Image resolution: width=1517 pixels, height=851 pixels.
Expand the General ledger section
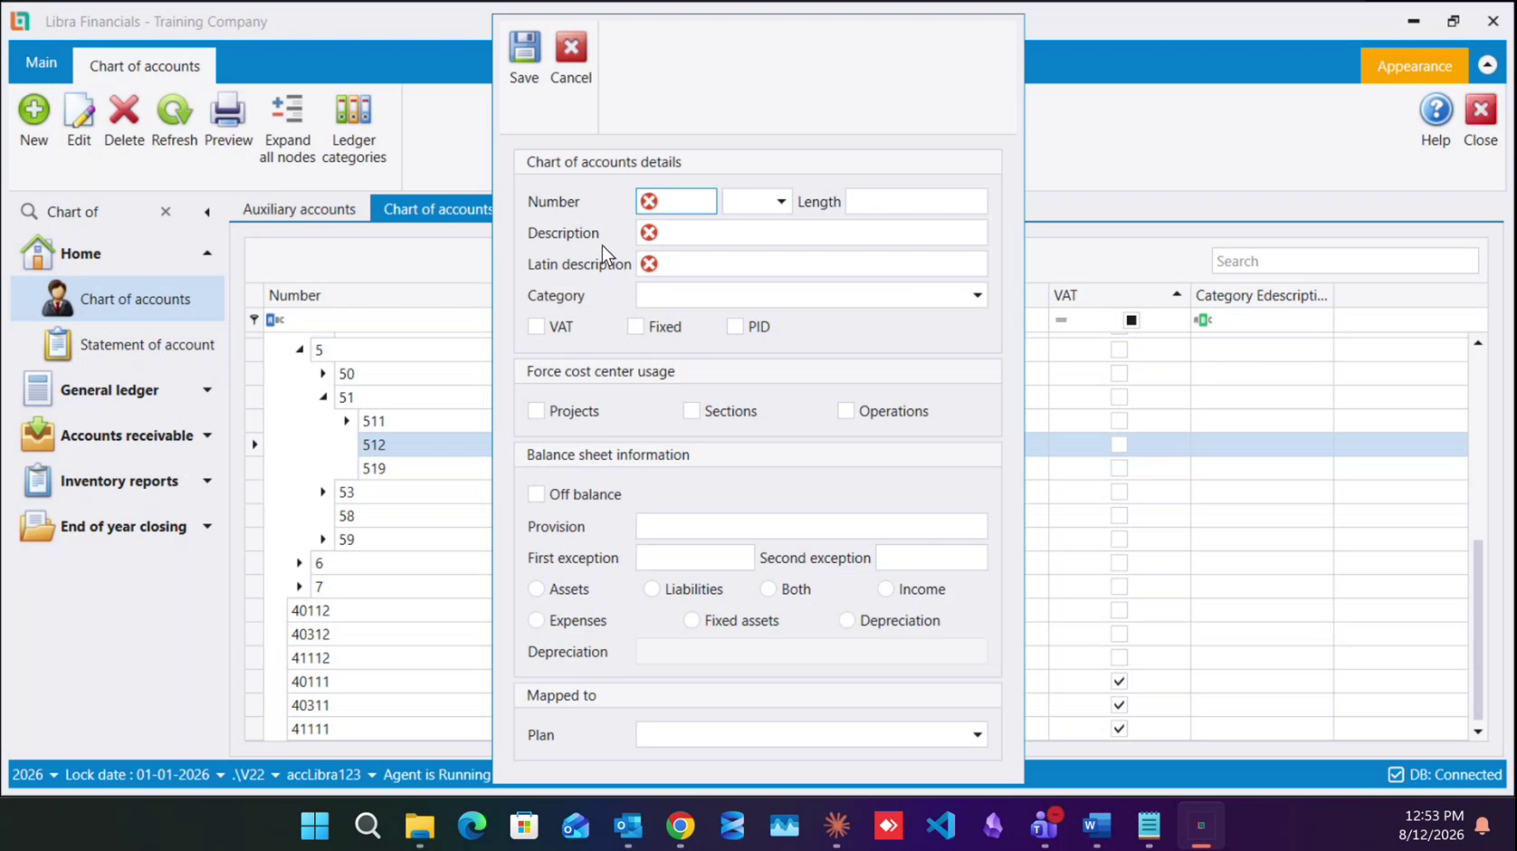[x=207, y=390]
